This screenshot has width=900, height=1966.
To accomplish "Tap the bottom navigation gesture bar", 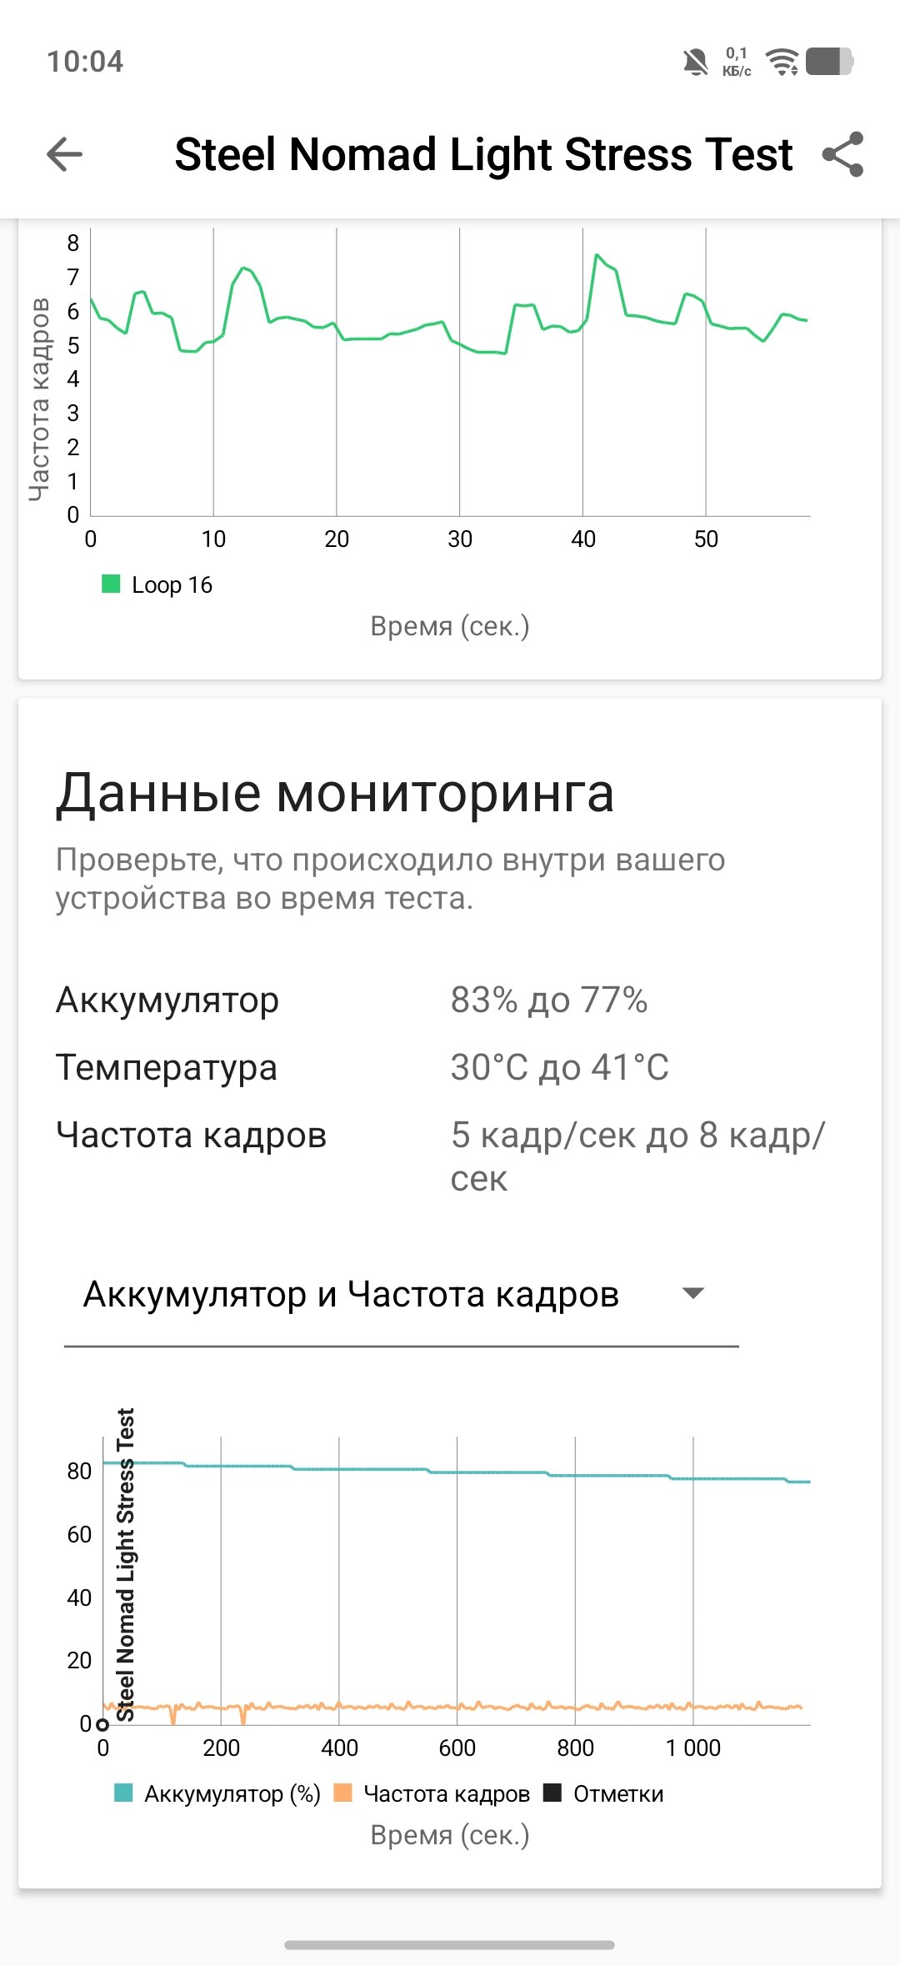I will click(x=450, y=1945).
